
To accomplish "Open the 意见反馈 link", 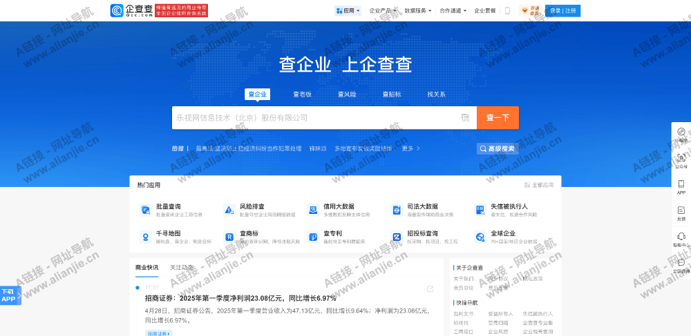I will [498, 288].
